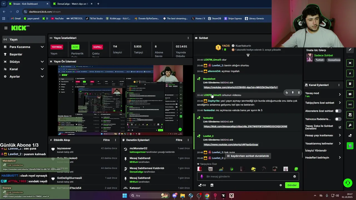The width and height of the screenshot is (356, 200).
Task: Open Discord from the Windows taskbar
Action: (x=175, y=196)
